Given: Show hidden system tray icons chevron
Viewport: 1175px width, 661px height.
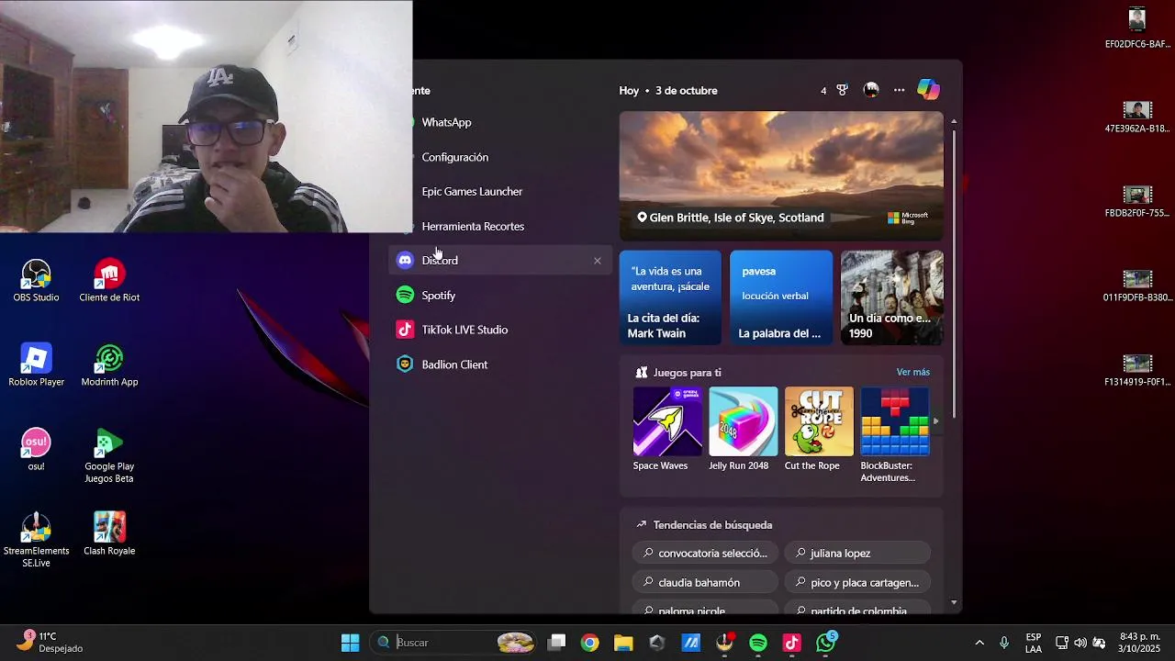Looking at the screenshot, I should coord(979,643).
